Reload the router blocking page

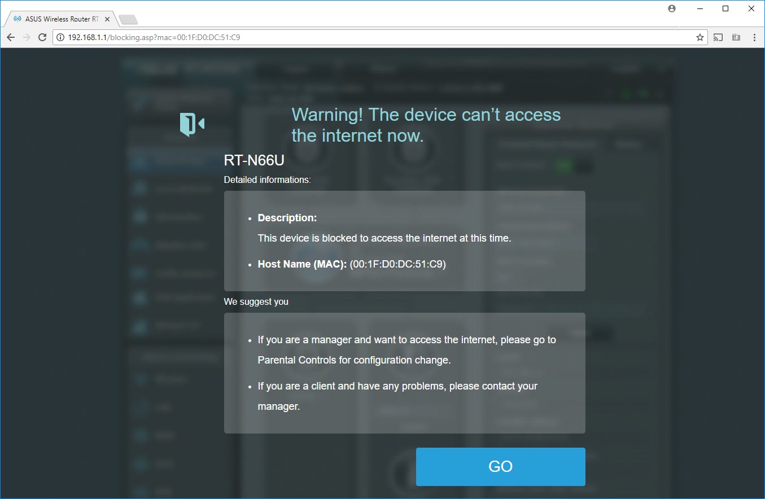point(42,37)
